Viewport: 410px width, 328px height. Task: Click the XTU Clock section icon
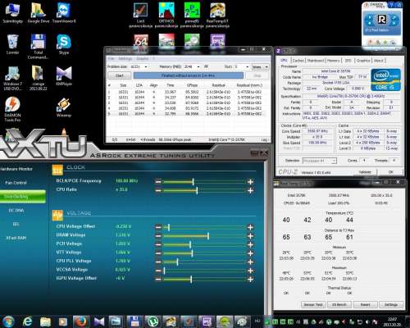(57, 170)
